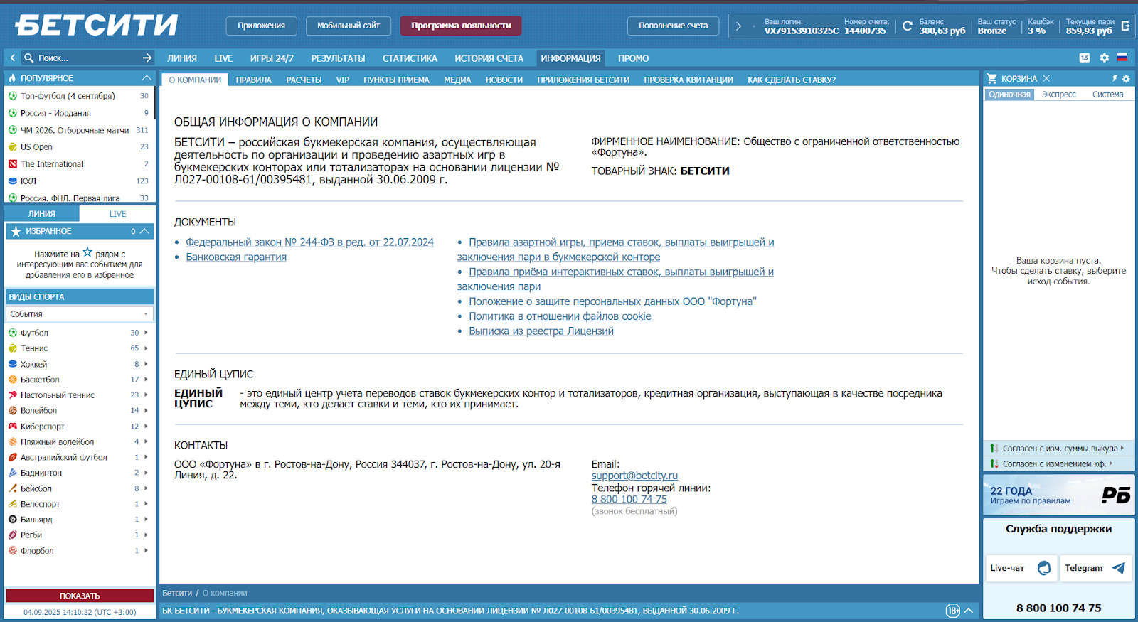This screenshot has width=1138, height=622.
Task: Switch to the ПРАВИЛА tab
Action: point(254,80)
